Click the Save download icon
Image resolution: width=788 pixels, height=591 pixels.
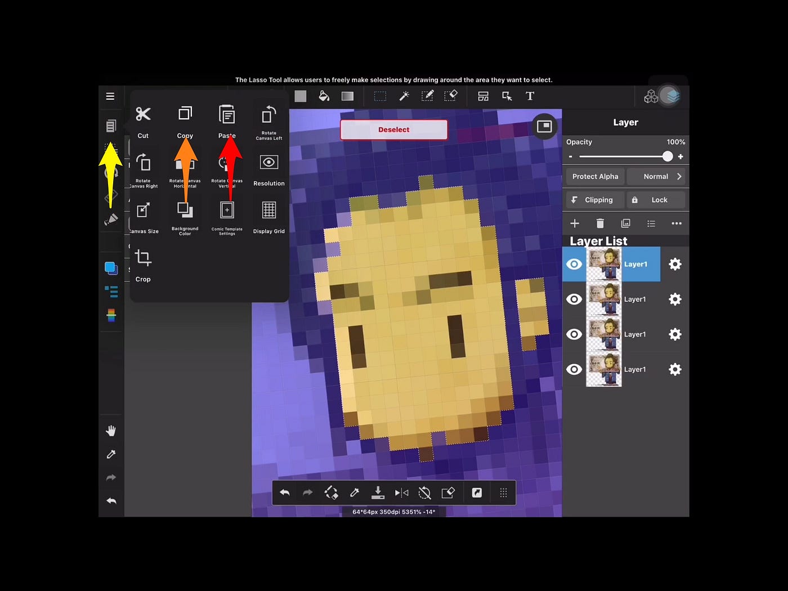point(378,492)
